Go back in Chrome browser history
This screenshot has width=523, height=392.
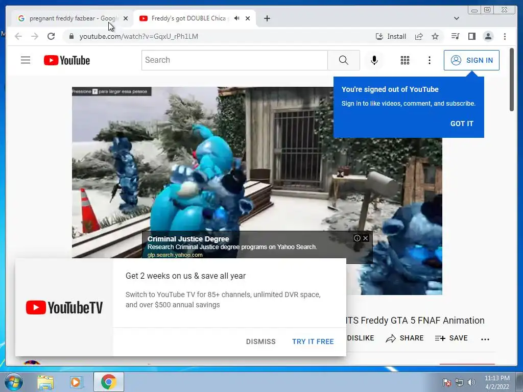point(18,36)
